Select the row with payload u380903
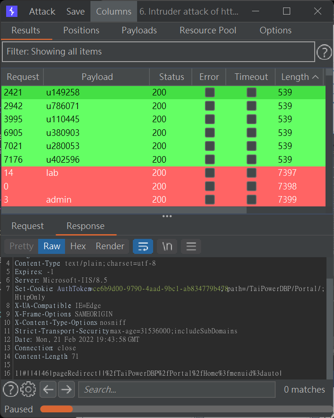The width and height of the screenshot is (334, 418). point(163,133)
